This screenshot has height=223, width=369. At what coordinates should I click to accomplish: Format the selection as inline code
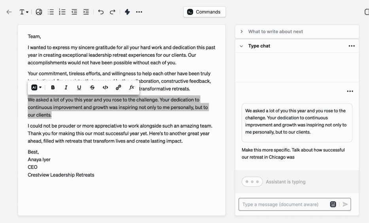105,88
